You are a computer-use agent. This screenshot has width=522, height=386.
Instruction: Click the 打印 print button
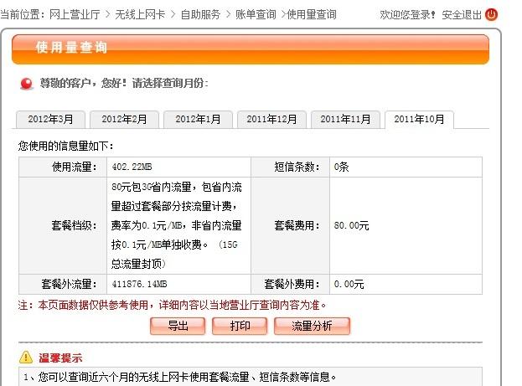240,326
